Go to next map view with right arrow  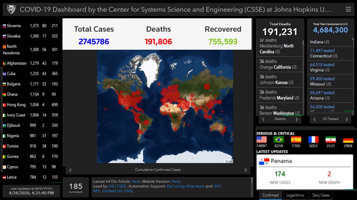click(x=246, y=170)
